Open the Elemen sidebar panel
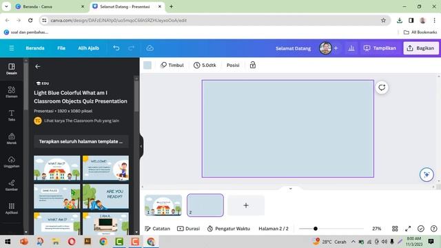 point(12,92)
